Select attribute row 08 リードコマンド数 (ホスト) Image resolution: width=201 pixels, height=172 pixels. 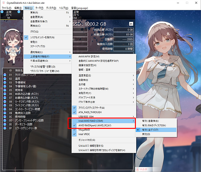coord(37,101)
